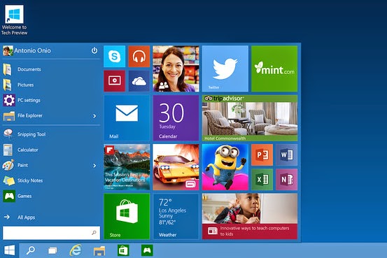Open the Games app from the taskbar
387x258 pixels.
point(147,250)
